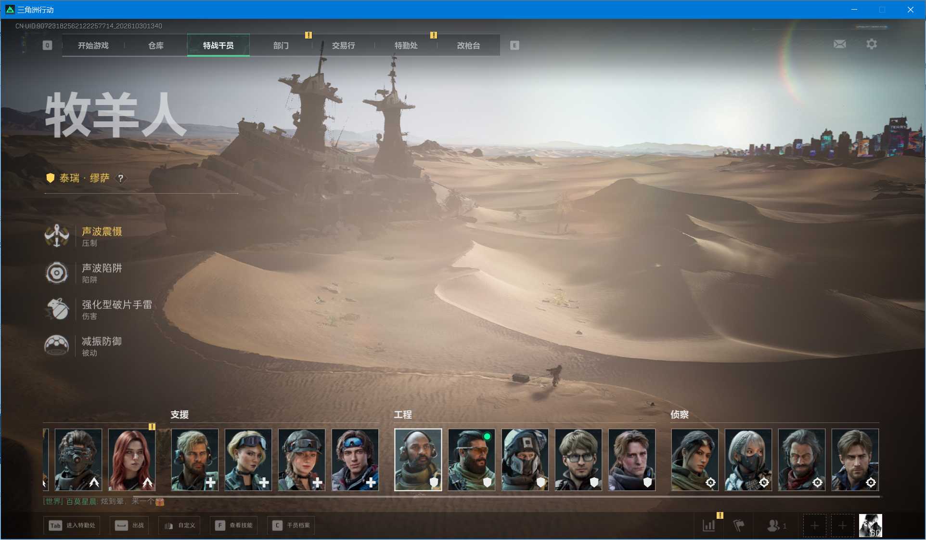
Task: Open the 部门 tab
Action: click(281, 45)
